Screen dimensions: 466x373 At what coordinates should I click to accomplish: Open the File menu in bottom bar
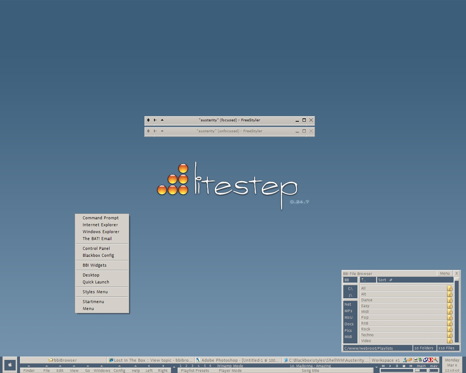click(x=47, y=370)
